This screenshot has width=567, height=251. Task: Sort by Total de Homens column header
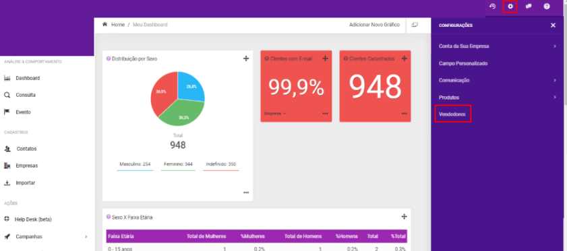[x=303, y=236]
